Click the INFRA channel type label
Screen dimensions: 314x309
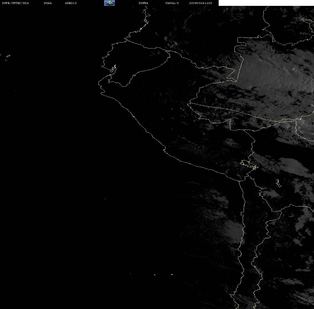pos(143,3)
